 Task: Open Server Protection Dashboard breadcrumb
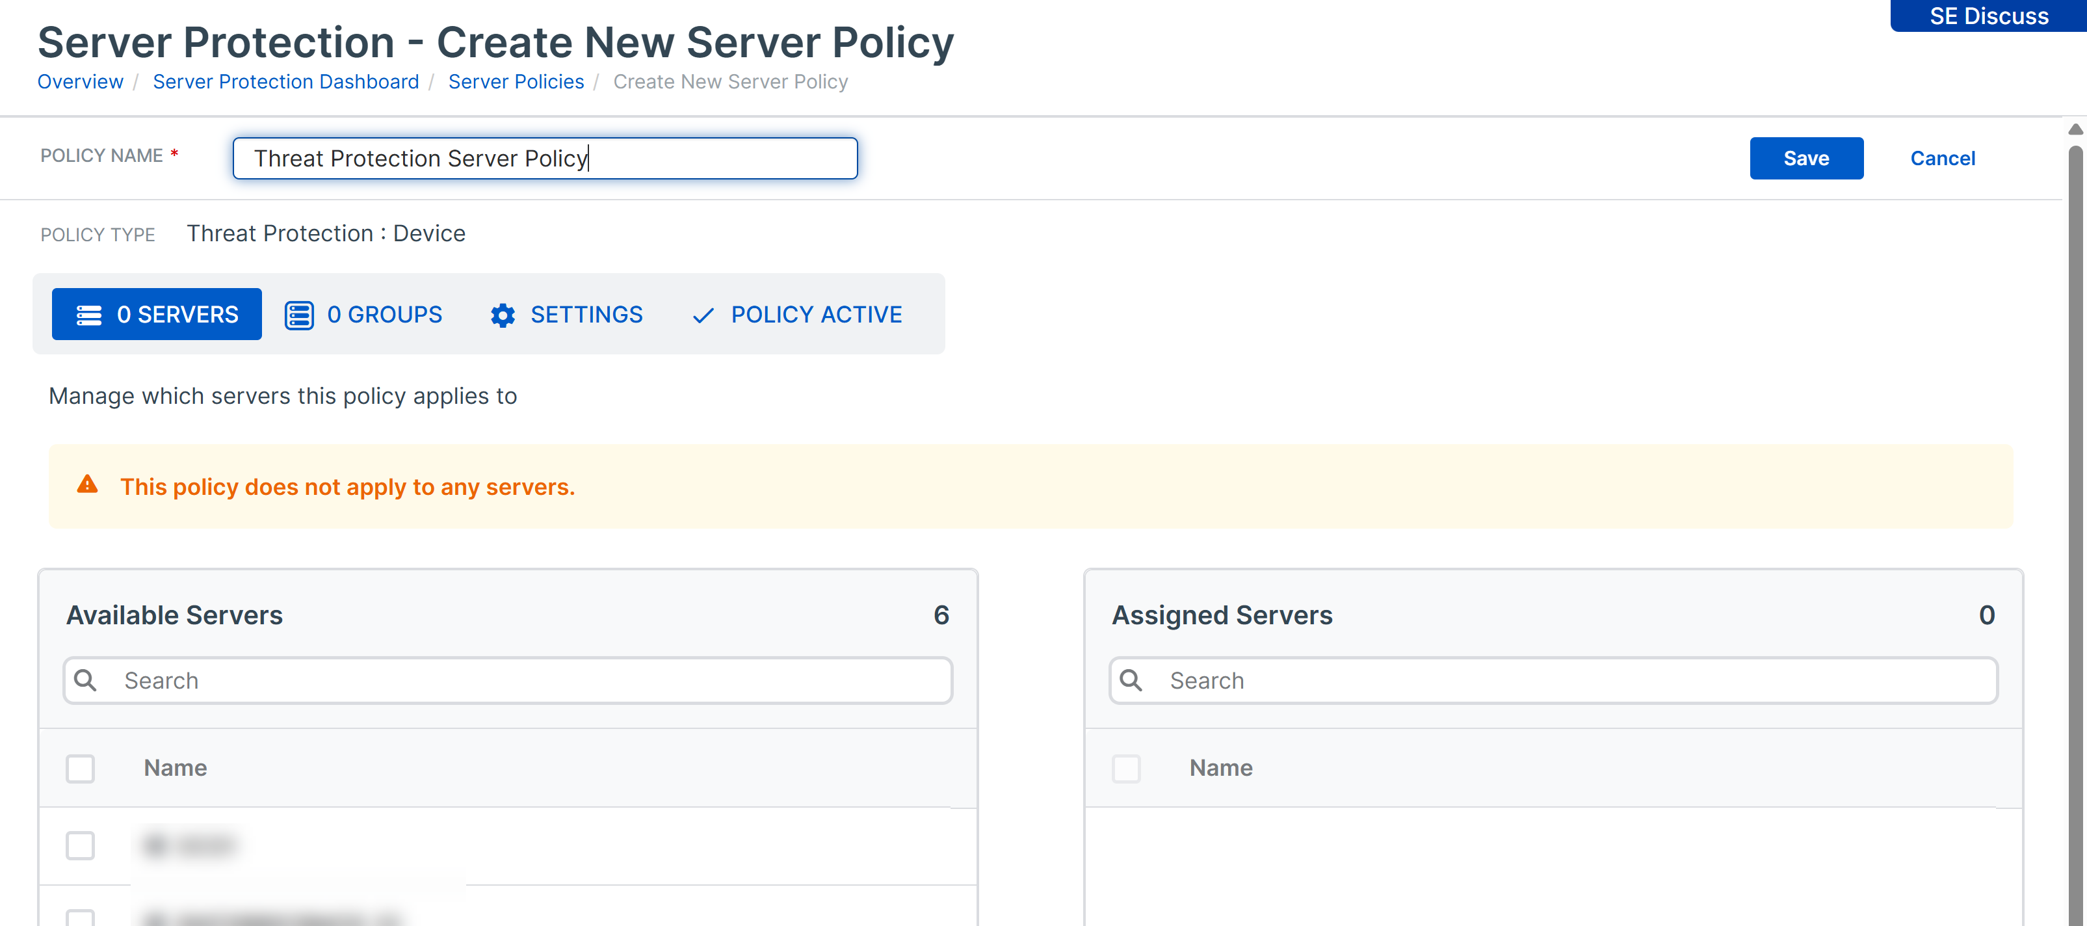pos(286,82)
